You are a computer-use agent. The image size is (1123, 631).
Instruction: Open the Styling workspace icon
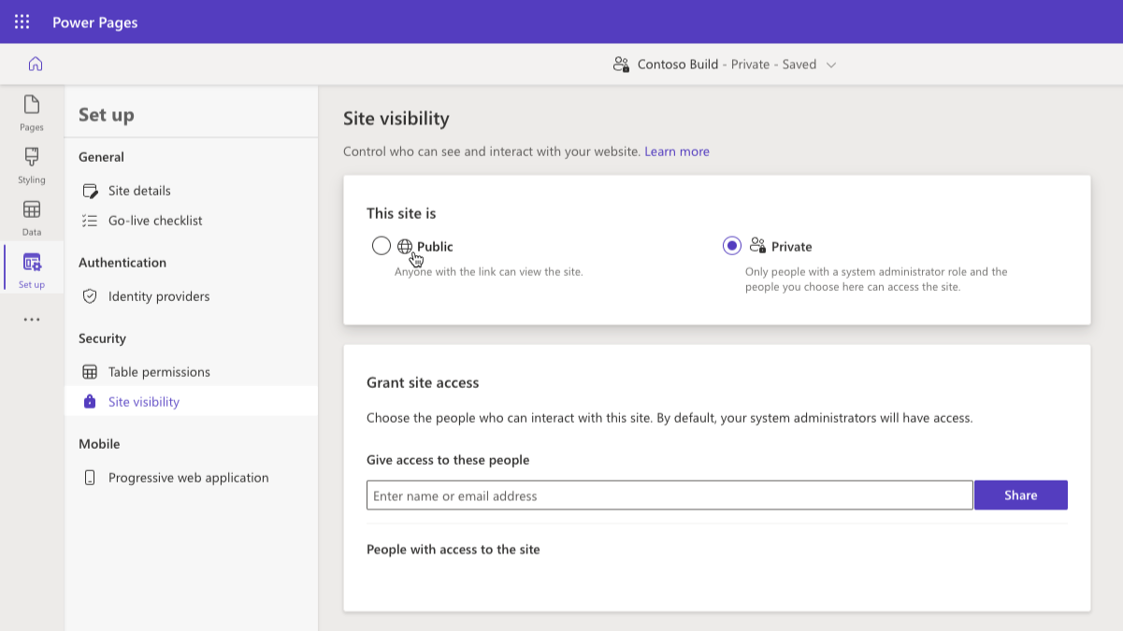click(32, 164)
